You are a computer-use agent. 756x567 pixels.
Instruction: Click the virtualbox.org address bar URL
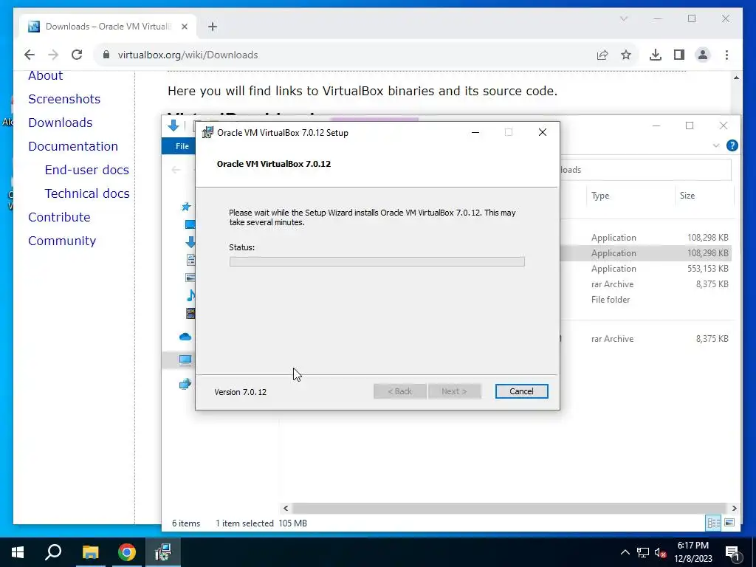188,55
